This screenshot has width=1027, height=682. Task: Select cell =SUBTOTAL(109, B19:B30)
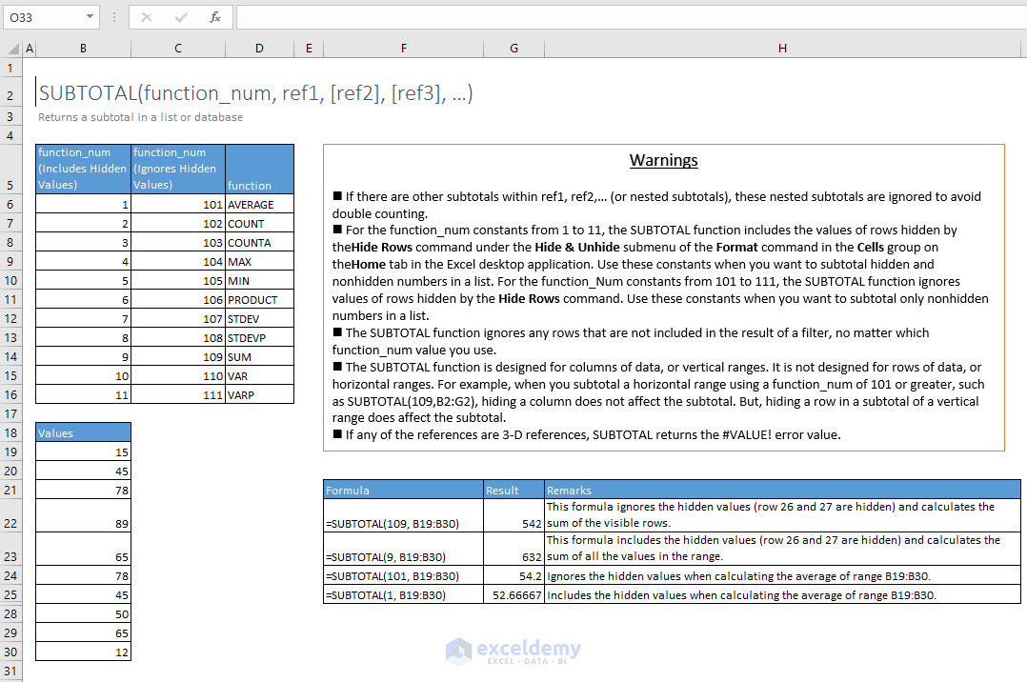[404, 515]
